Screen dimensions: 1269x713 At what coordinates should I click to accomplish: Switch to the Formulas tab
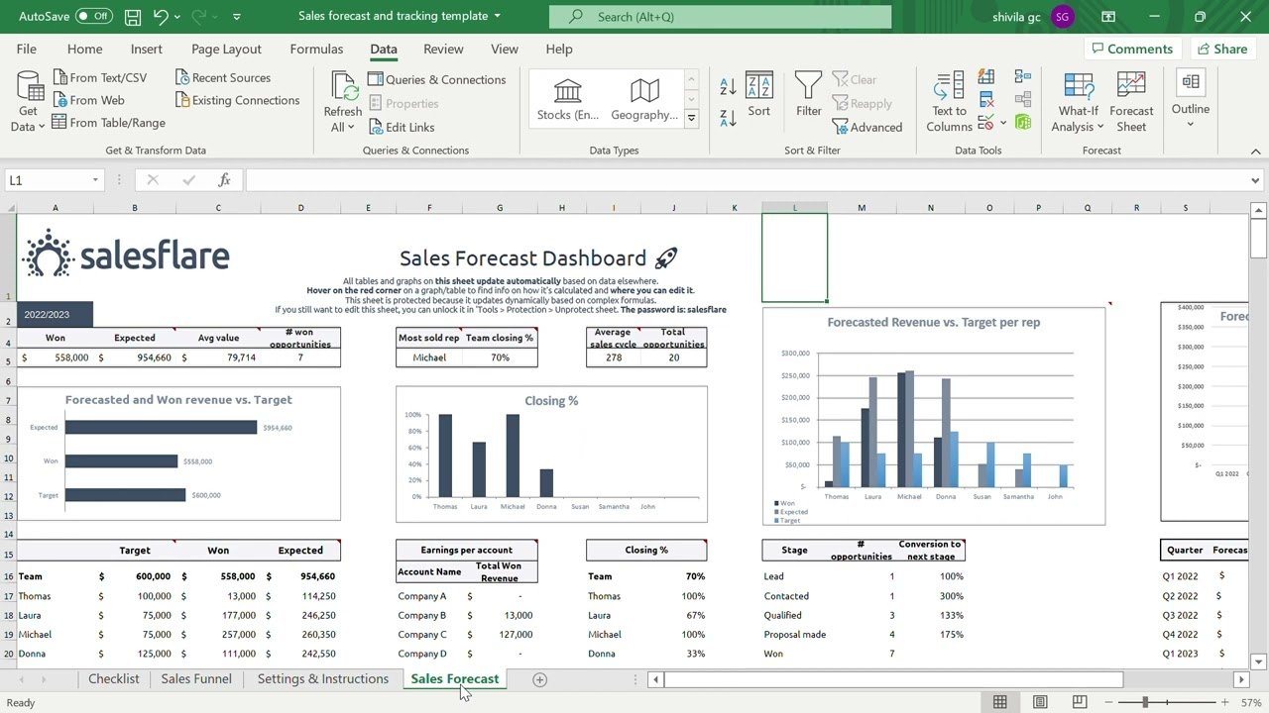pyautogui.click(x=316, y=49)
